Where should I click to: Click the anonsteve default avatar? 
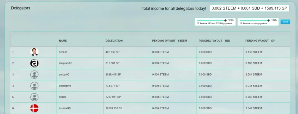(x=34, y=86)
